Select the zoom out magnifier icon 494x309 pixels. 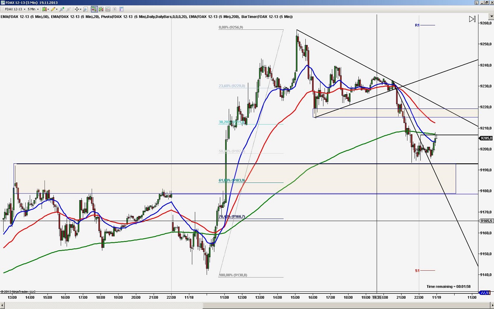coord(69,9)
